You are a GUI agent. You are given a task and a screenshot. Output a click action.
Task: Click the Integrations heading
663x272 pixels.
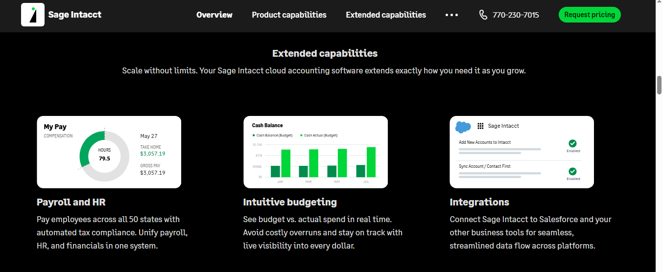pyautogui.click(x=479, y=202)
